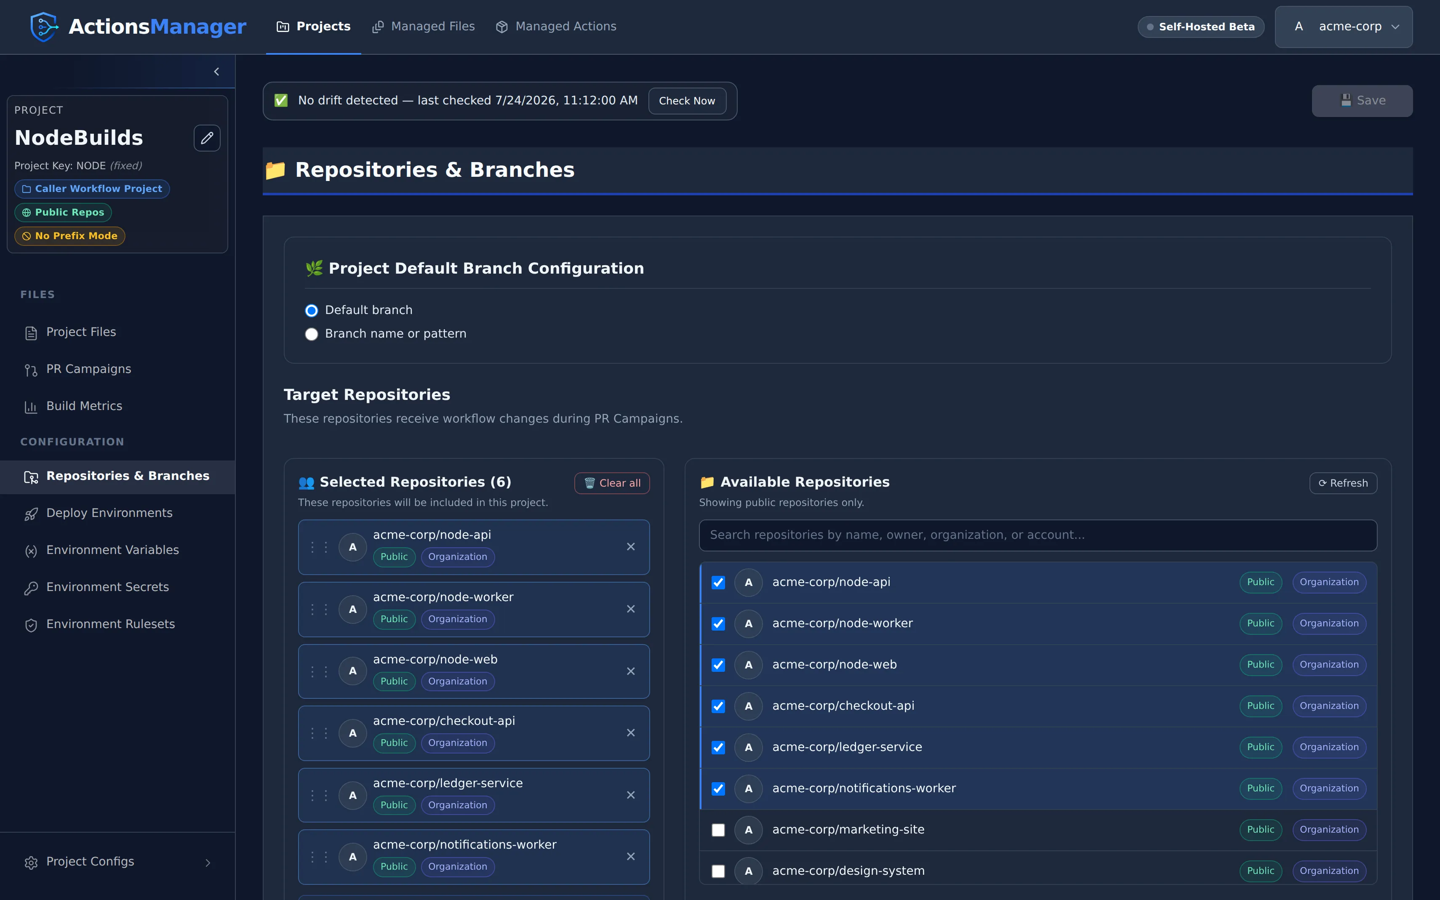
Task: Select Branch name or pattern radio
Action: pyautogui.click(x=311, y=334)
